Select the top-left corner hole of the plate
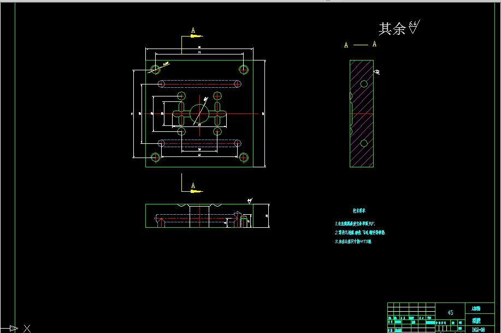501x333 pixels. click(155, 69)
